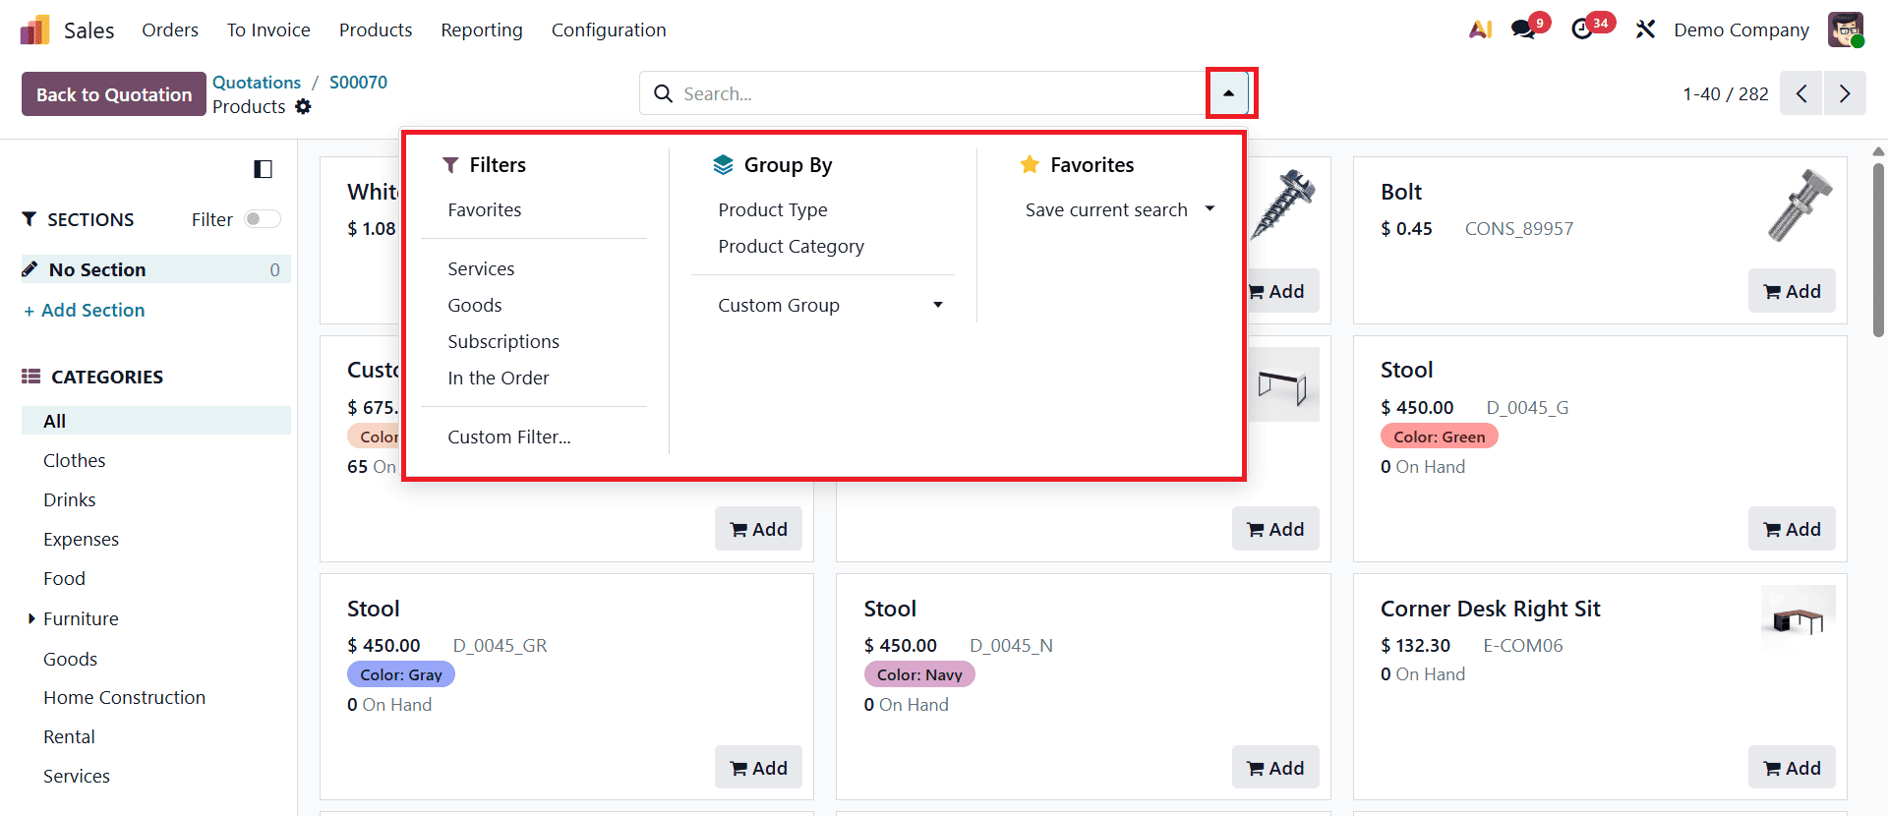This screenshot has height=816, width=1888.
Task: Open the Custom Group dropdown
Action: coord(829,305)
